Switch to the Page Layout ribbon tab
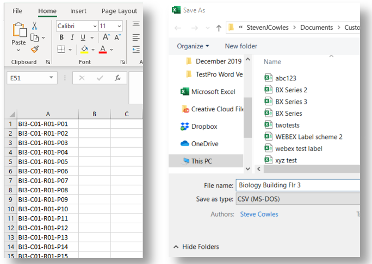Image resolution: width=372 pixels, height=264 pixels. pyautogui.click(x=119, y=11)
